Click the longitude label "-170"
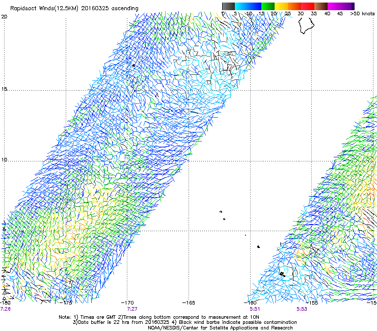 (x=127, y=302)
